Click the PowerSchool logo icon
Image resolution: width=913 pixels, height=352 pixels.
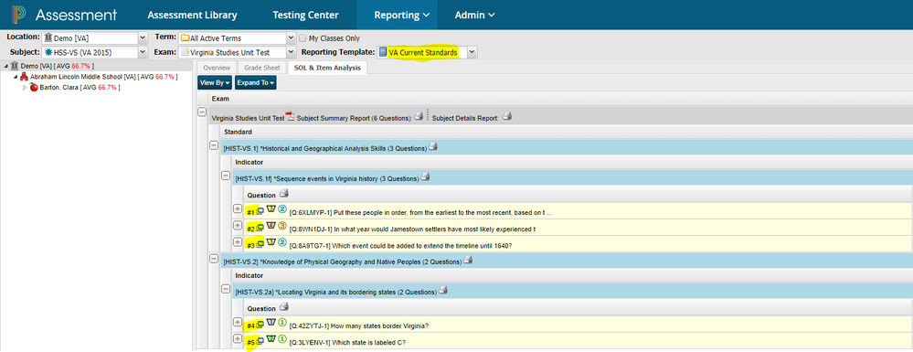[x=17, y=15]
